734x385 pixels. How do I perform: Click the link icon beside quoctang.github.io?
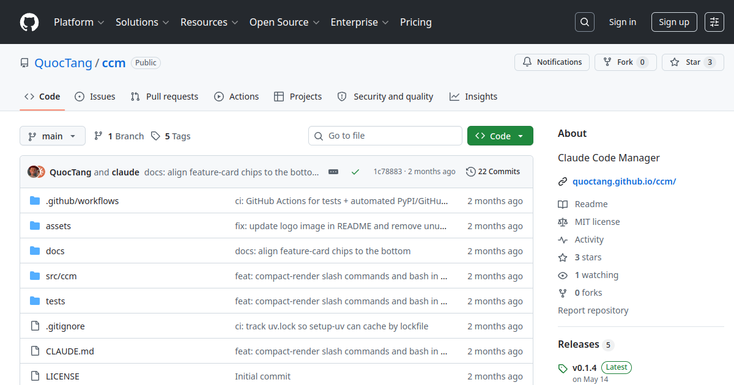[x=563, y=182]
